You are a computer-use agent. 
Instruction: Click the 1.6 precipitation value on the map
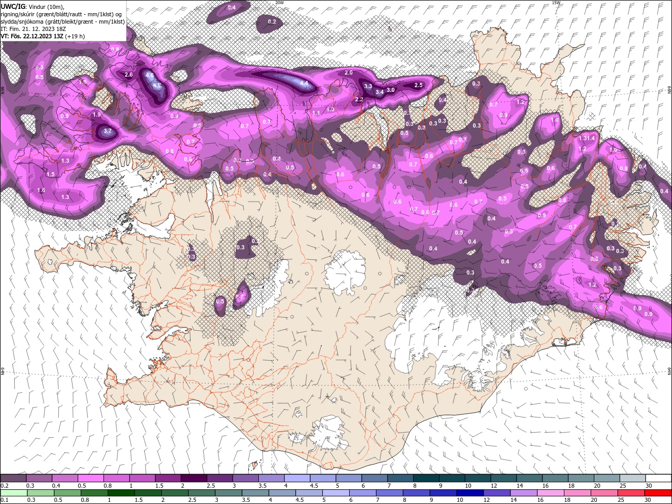tap(41, 190)
